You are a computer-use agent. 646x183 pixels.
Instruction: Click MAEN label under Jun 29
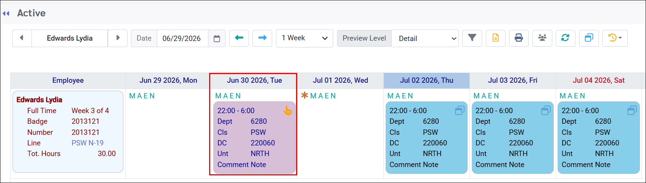[142, 96]
